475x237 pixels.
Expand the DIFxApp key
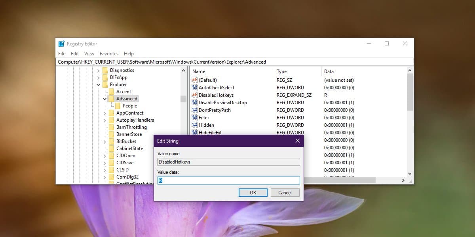click(99, 77)
